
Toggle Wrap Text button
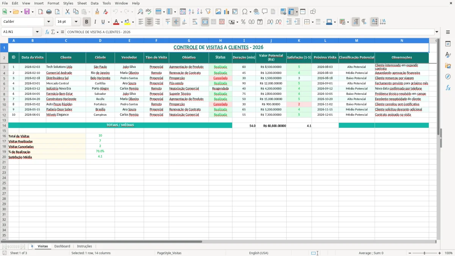tap(195, 22)
